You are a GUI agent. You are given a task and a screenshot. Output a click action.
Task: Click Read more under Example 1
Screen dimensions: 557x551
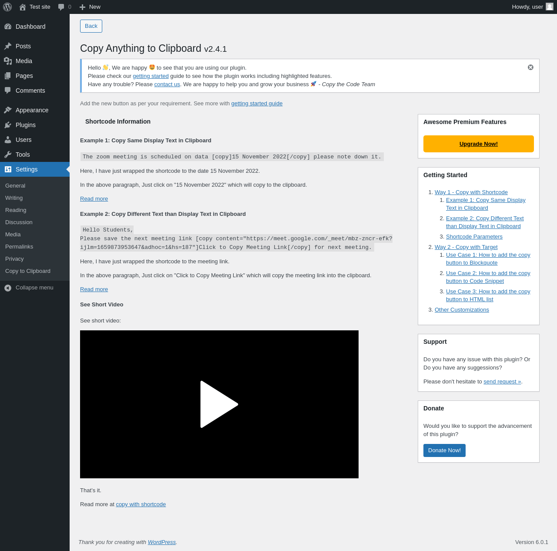[94, 199]
